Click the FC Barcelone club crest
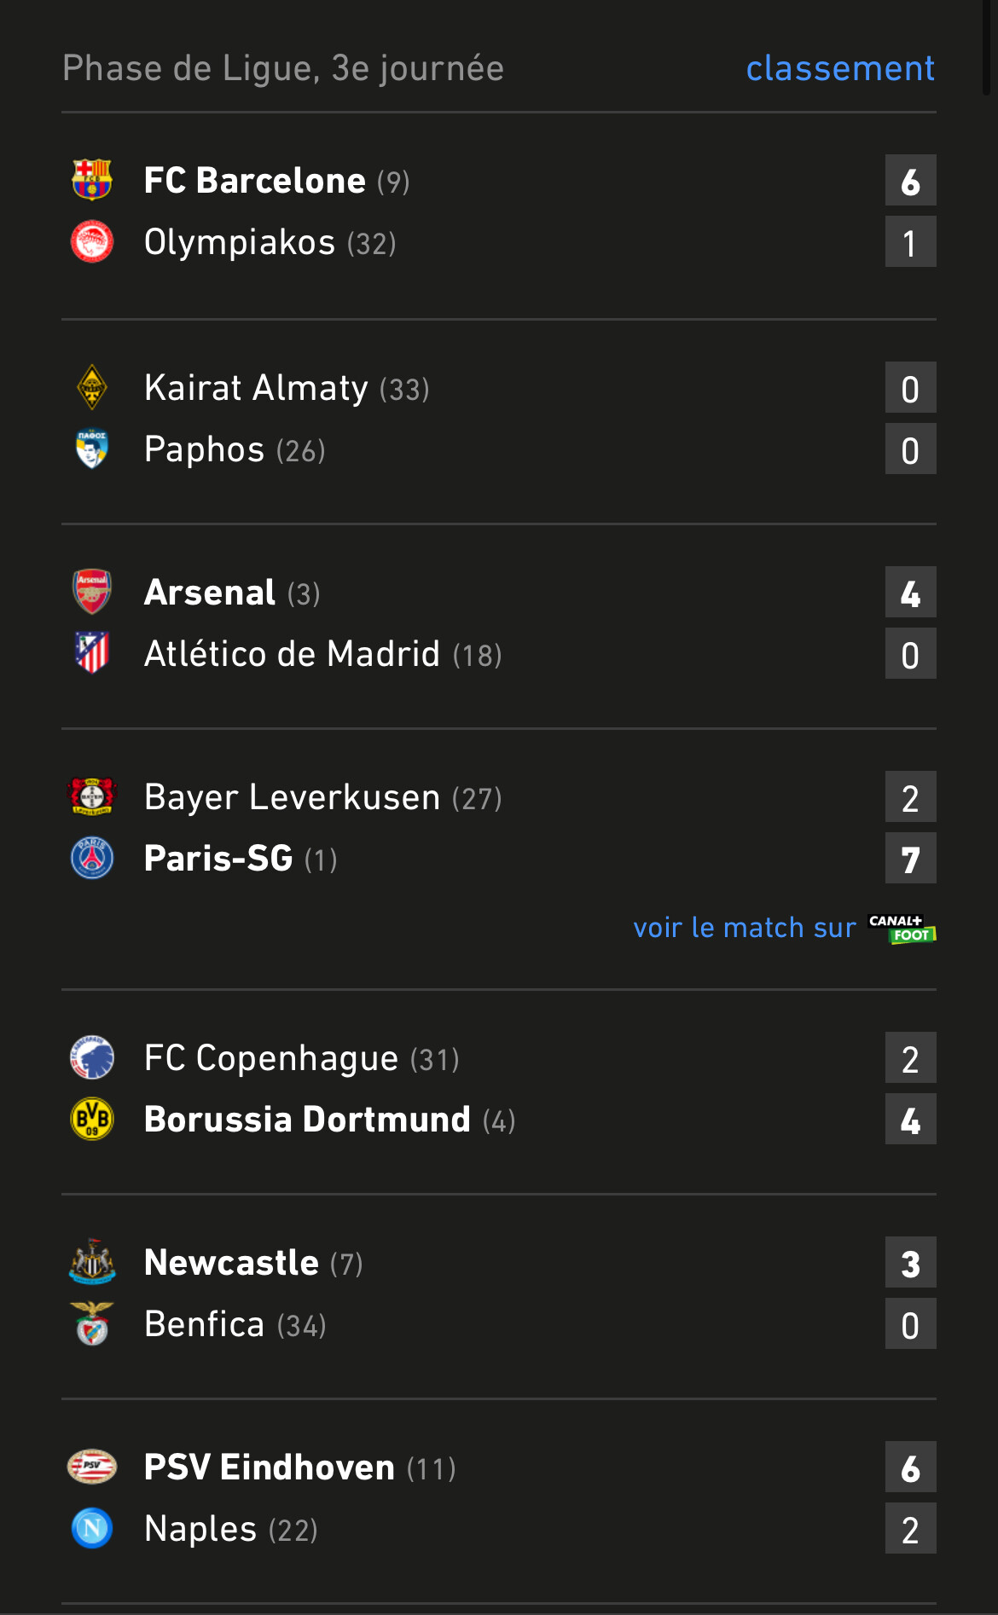The image size is (998, 1615). point(92,180)
